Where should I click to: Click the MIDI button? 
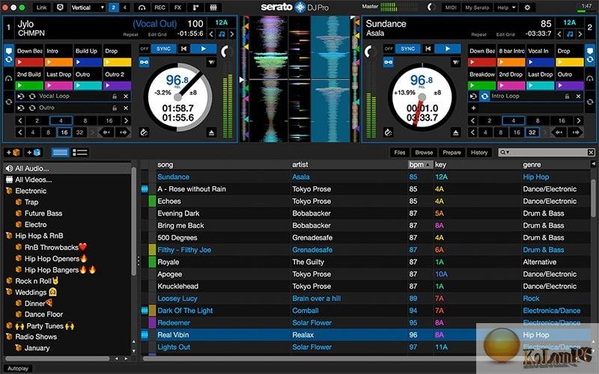451,7
